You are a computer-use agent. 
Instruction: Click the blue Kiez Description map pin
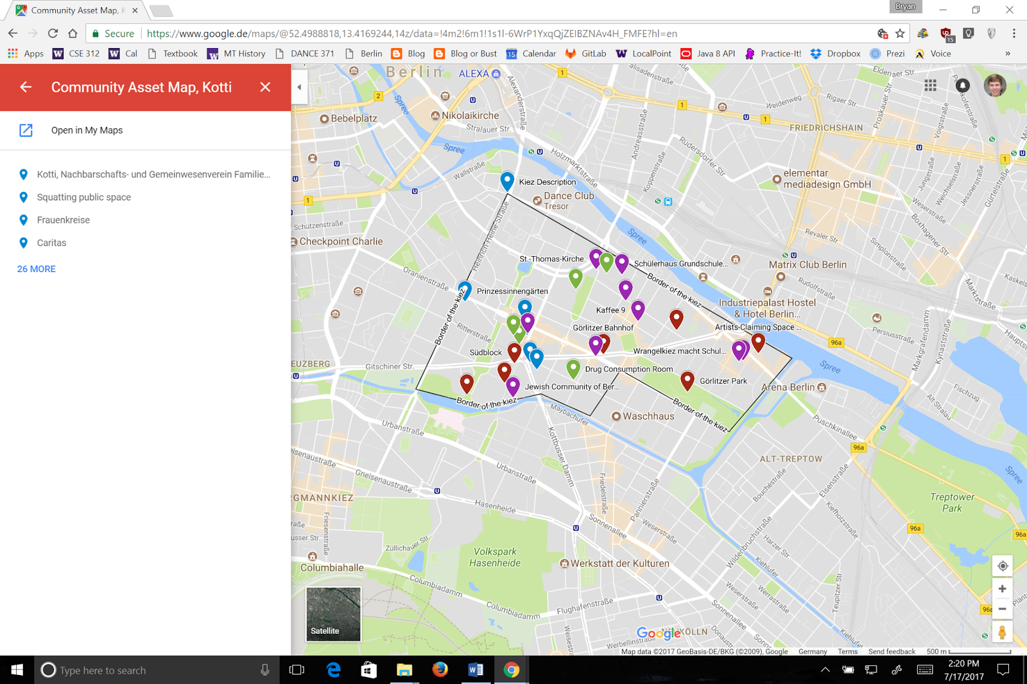coord(507,180)
